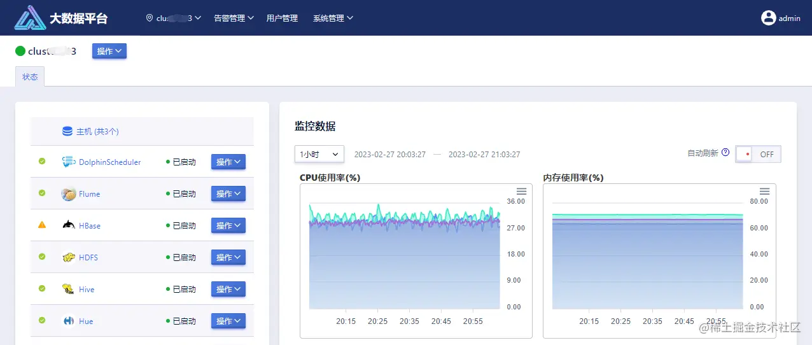The width and height of the screenshot is (812, 345).
Task: Open the 用户管理 menu item
Action: click(282, 18)
